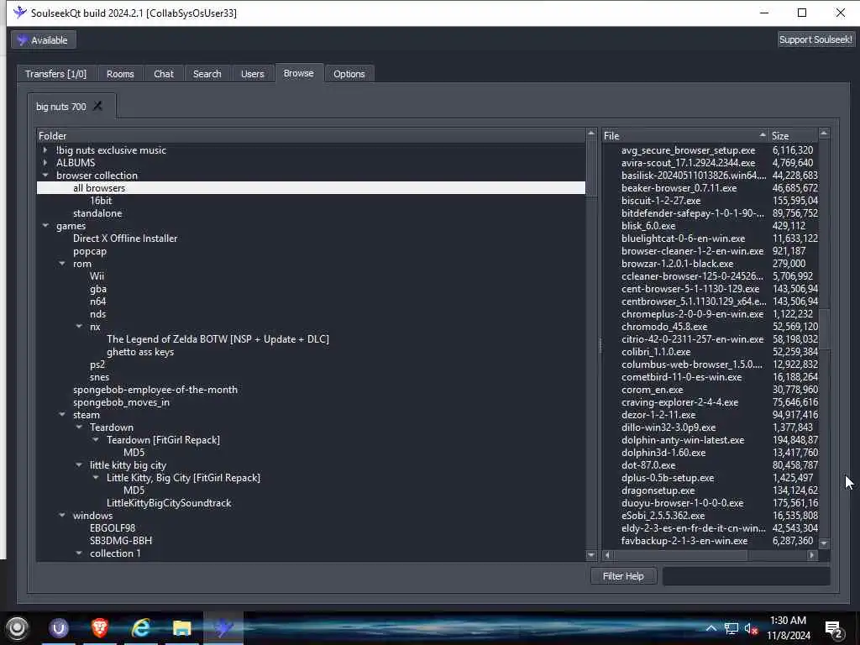The image size is (860, 645).
Task: Collapse the browser collection folder
Action: [45, 175]
